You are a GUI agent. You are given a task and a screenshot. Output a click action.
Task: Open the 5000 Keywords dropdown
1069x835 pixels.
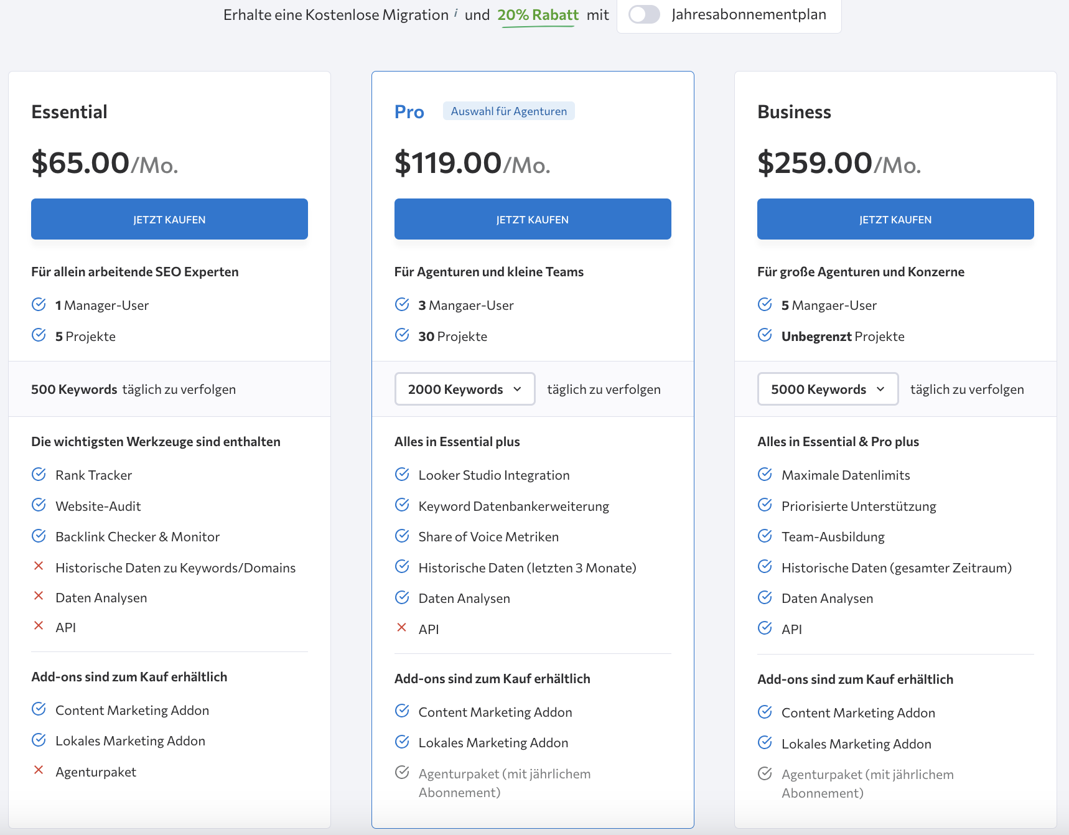pos(828,389)
